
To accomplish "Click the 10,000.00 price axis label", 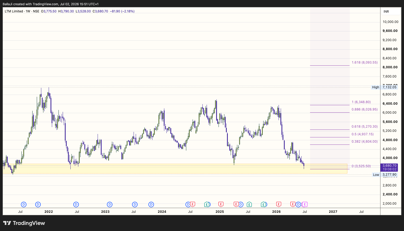I will pos(391,22).
